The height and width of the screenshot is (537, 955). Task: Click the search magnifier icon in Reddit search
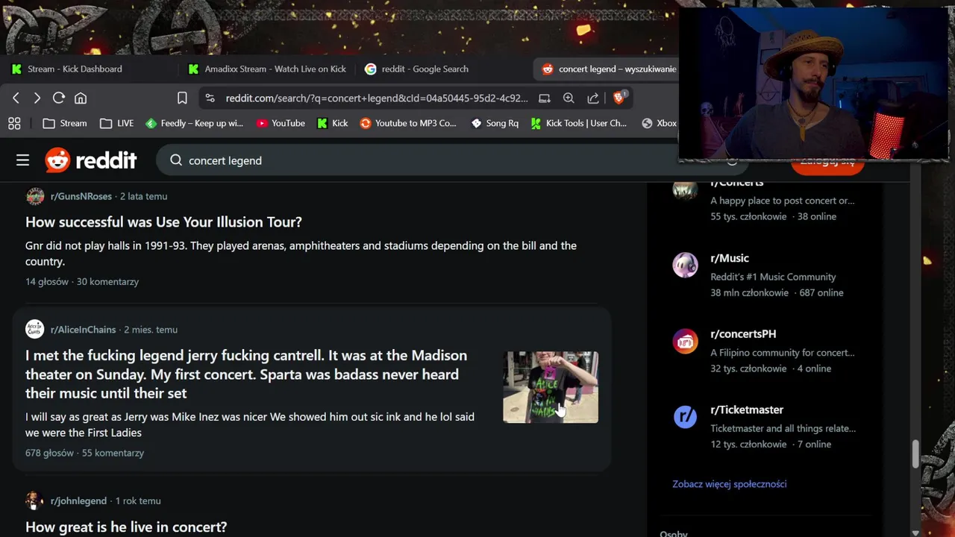pos(176,160)
